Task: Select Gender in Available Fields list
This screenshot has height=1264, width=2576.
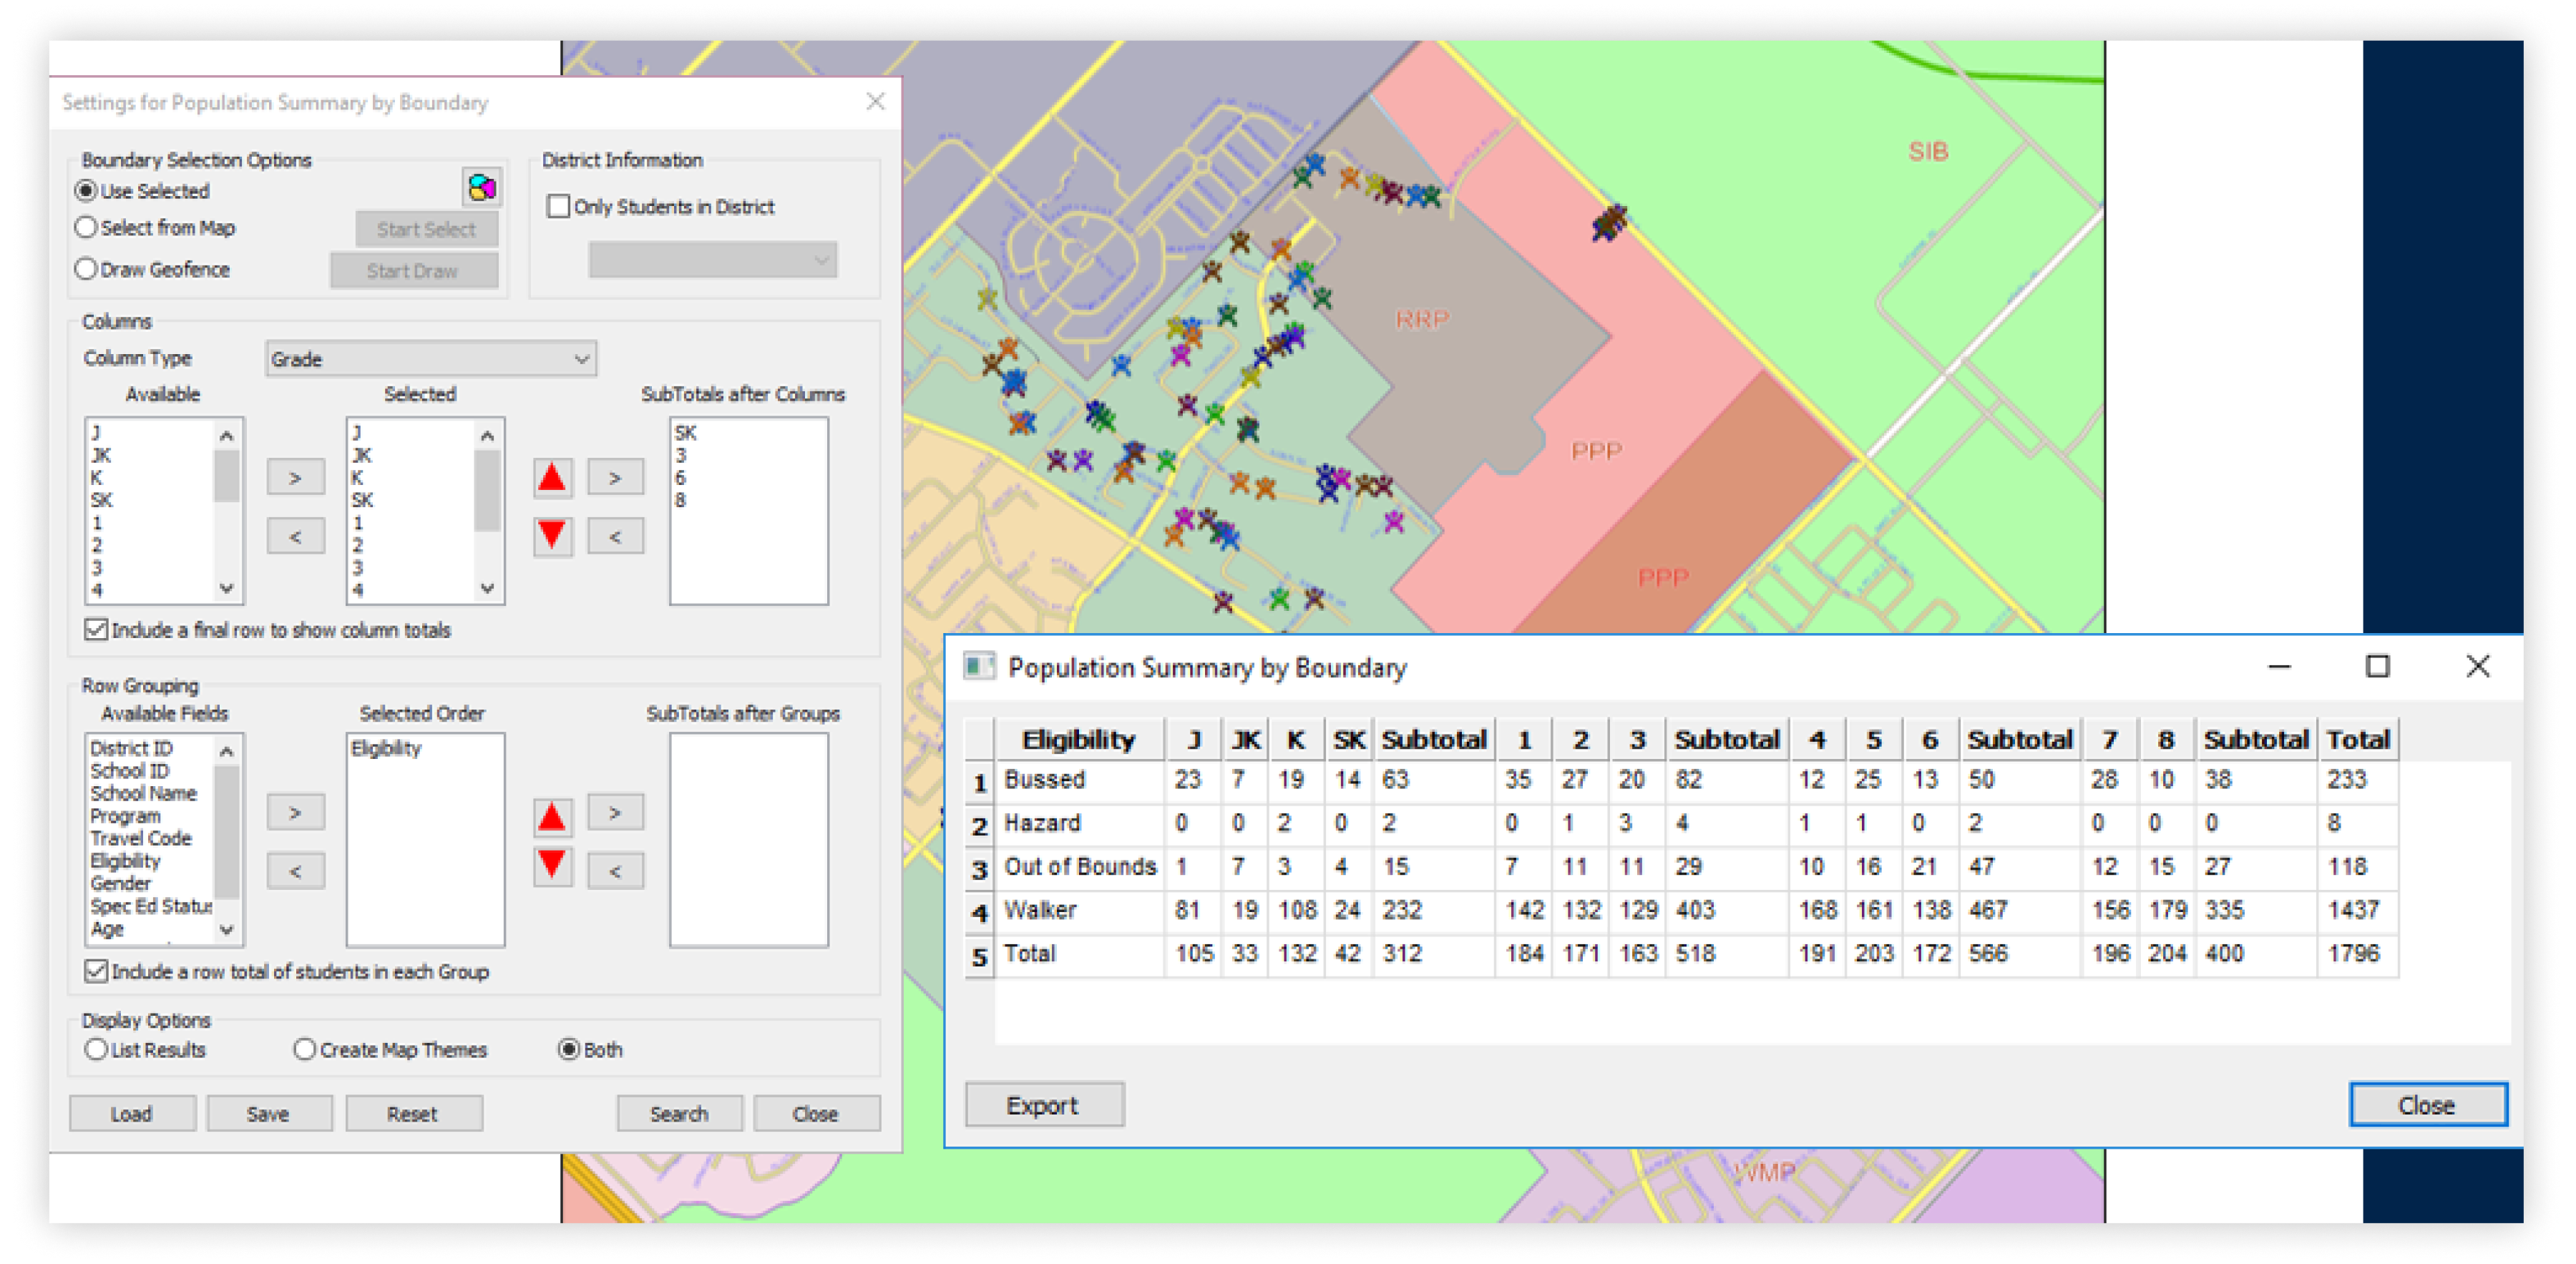Action: coord(120,883)
